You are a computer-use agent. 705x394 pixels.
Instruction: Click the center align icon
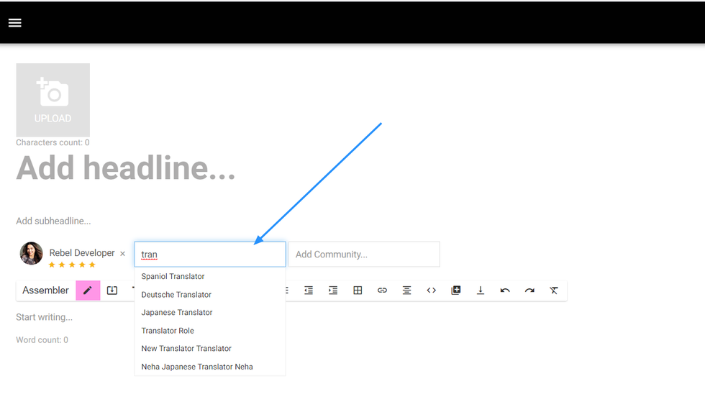406,290
